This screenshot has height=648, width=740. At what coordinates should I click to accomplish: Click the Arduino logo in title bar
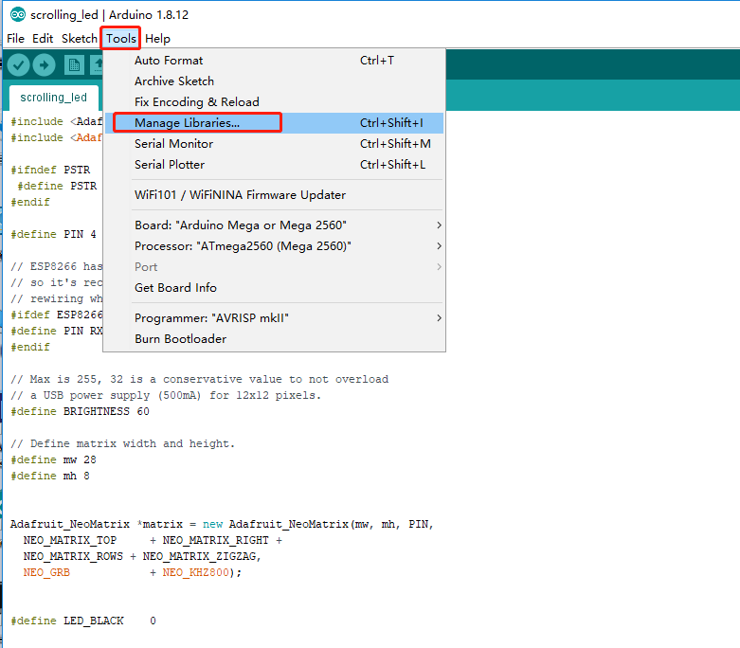(x=18, y=14)
